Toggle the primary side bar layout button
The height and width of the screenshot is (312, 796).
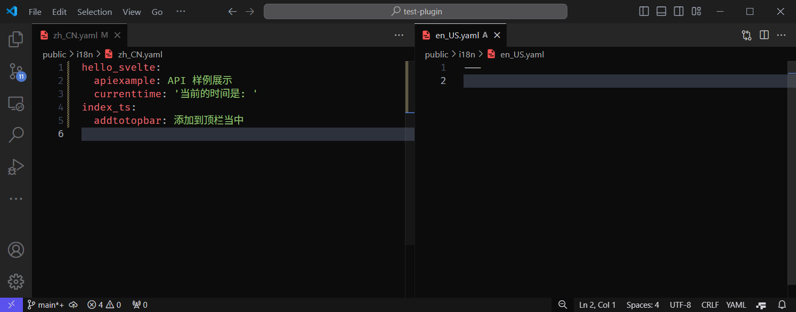pos(644,12)
